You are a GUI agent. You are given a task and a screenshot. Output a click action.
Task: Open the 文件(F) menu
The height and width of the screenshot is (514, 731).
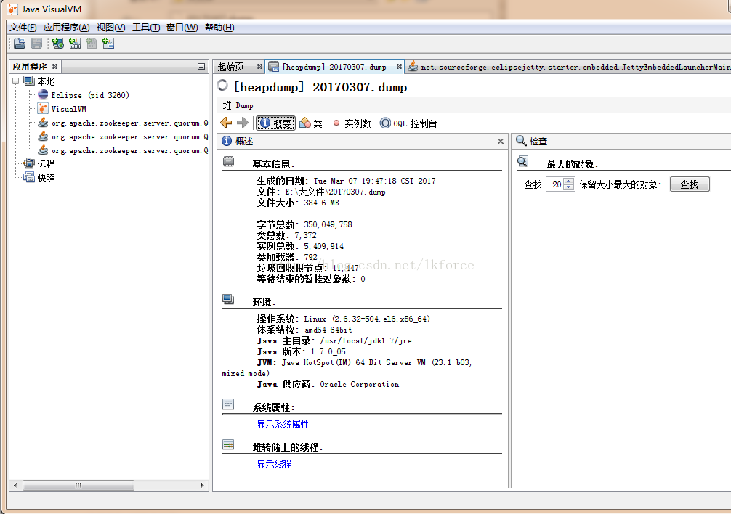23,28
